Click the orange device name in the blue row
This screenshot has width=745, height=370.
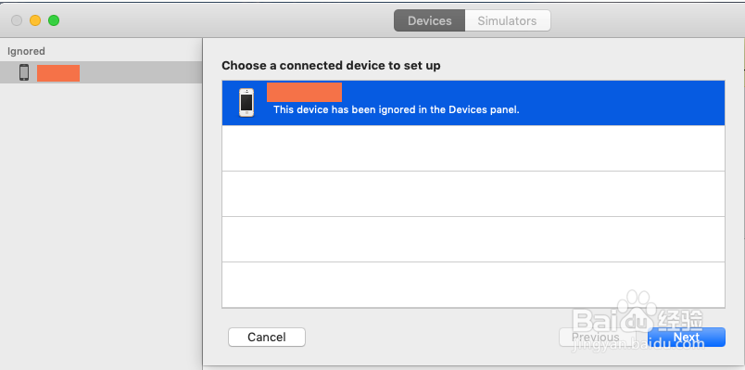click(x=304, y=92)
